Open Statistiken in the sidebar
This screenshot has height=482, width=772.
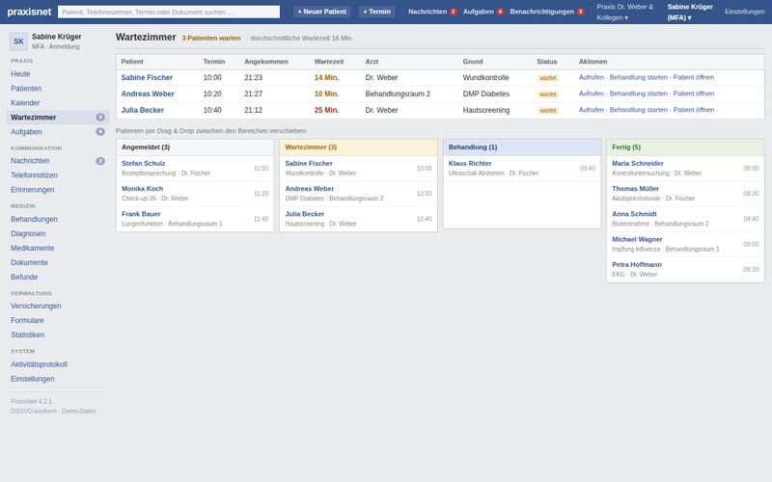[x=57, y=335]
